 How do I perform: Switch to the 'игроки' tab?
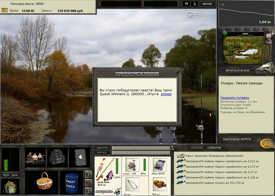click(x=197, y=148)
